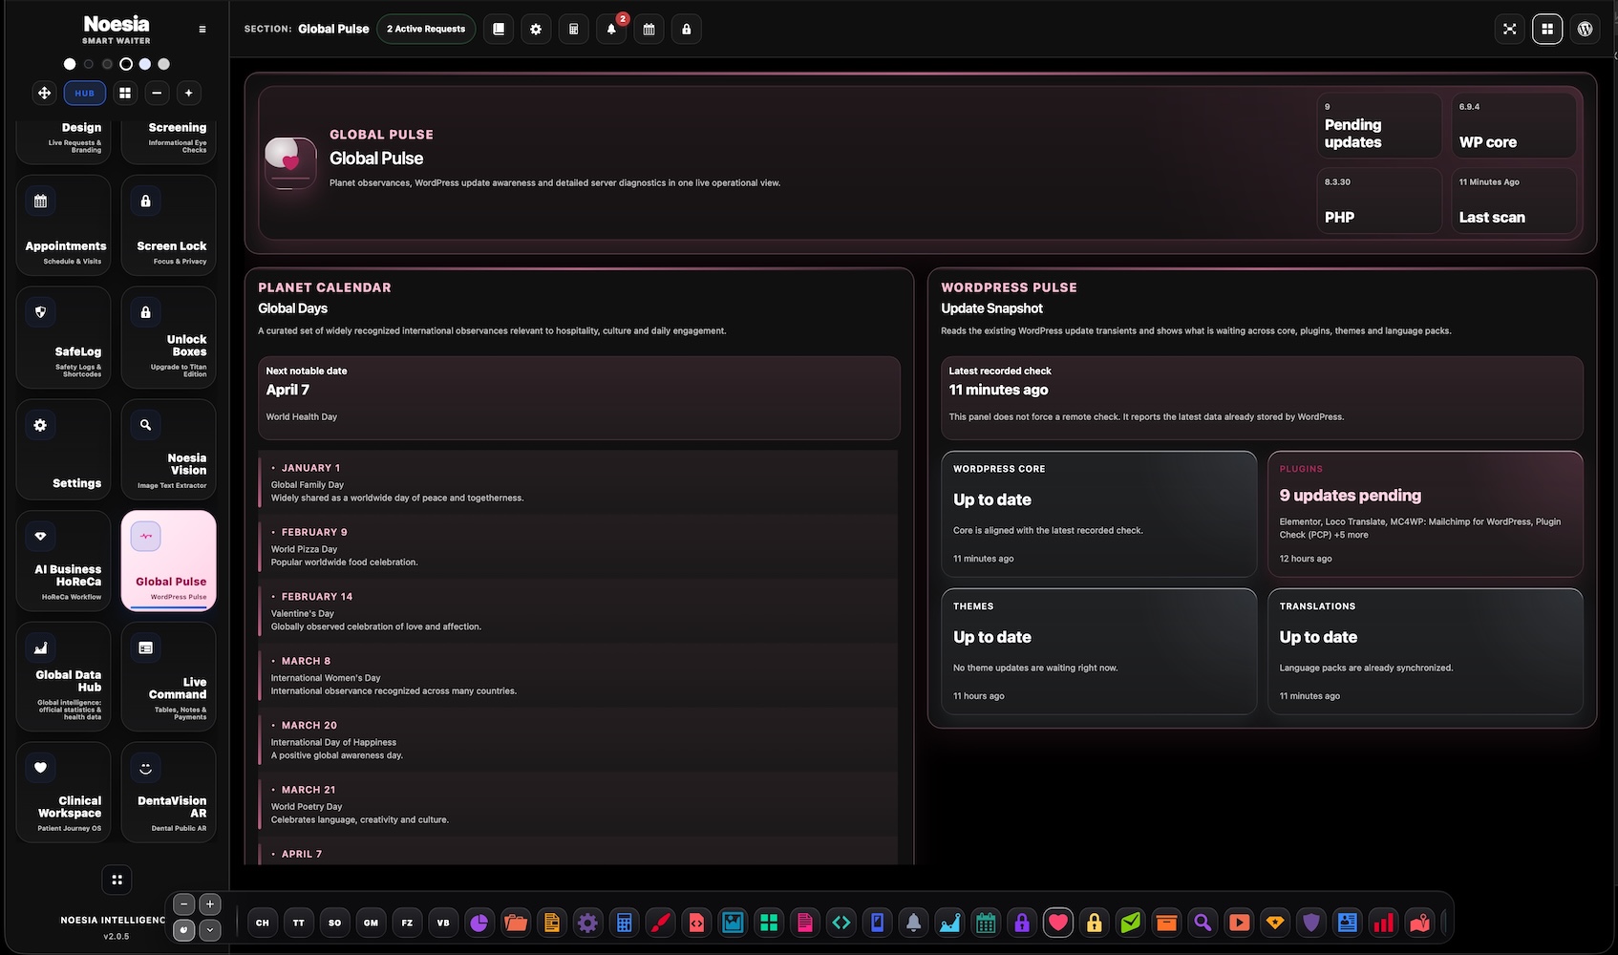This screenshot has height=955, width=1618.
Task: Open the orange play button dock icon
Action: (1240, 923)
